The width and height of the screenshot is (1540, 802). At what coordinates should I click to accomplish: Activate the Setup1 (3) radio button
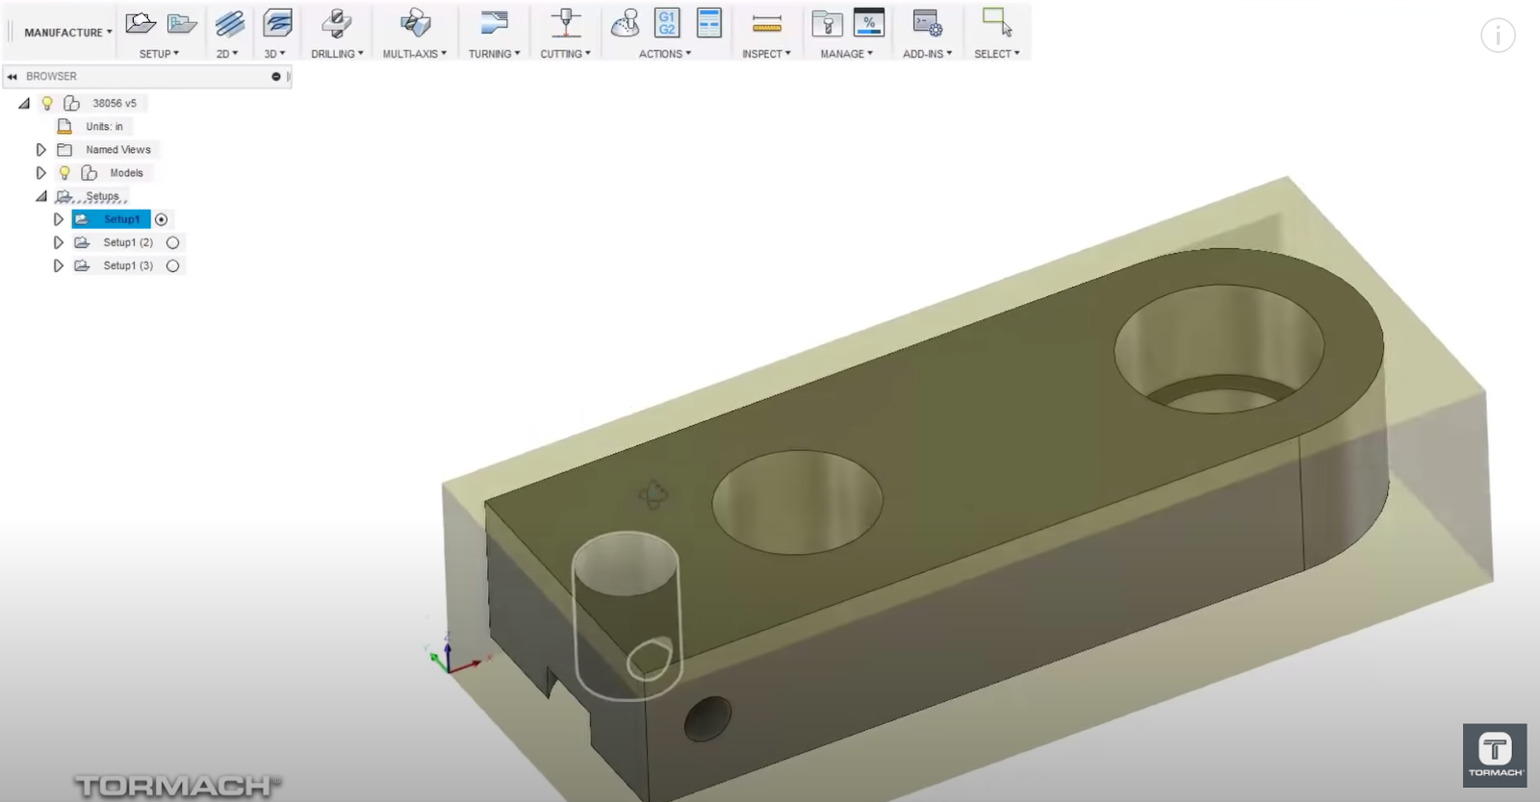tap(173, 265)
